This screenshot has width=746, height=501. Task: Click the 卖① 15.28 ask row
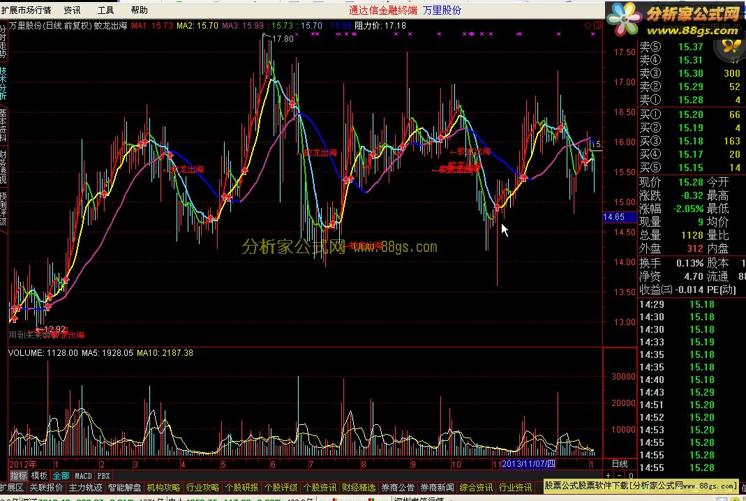[692, 100]
